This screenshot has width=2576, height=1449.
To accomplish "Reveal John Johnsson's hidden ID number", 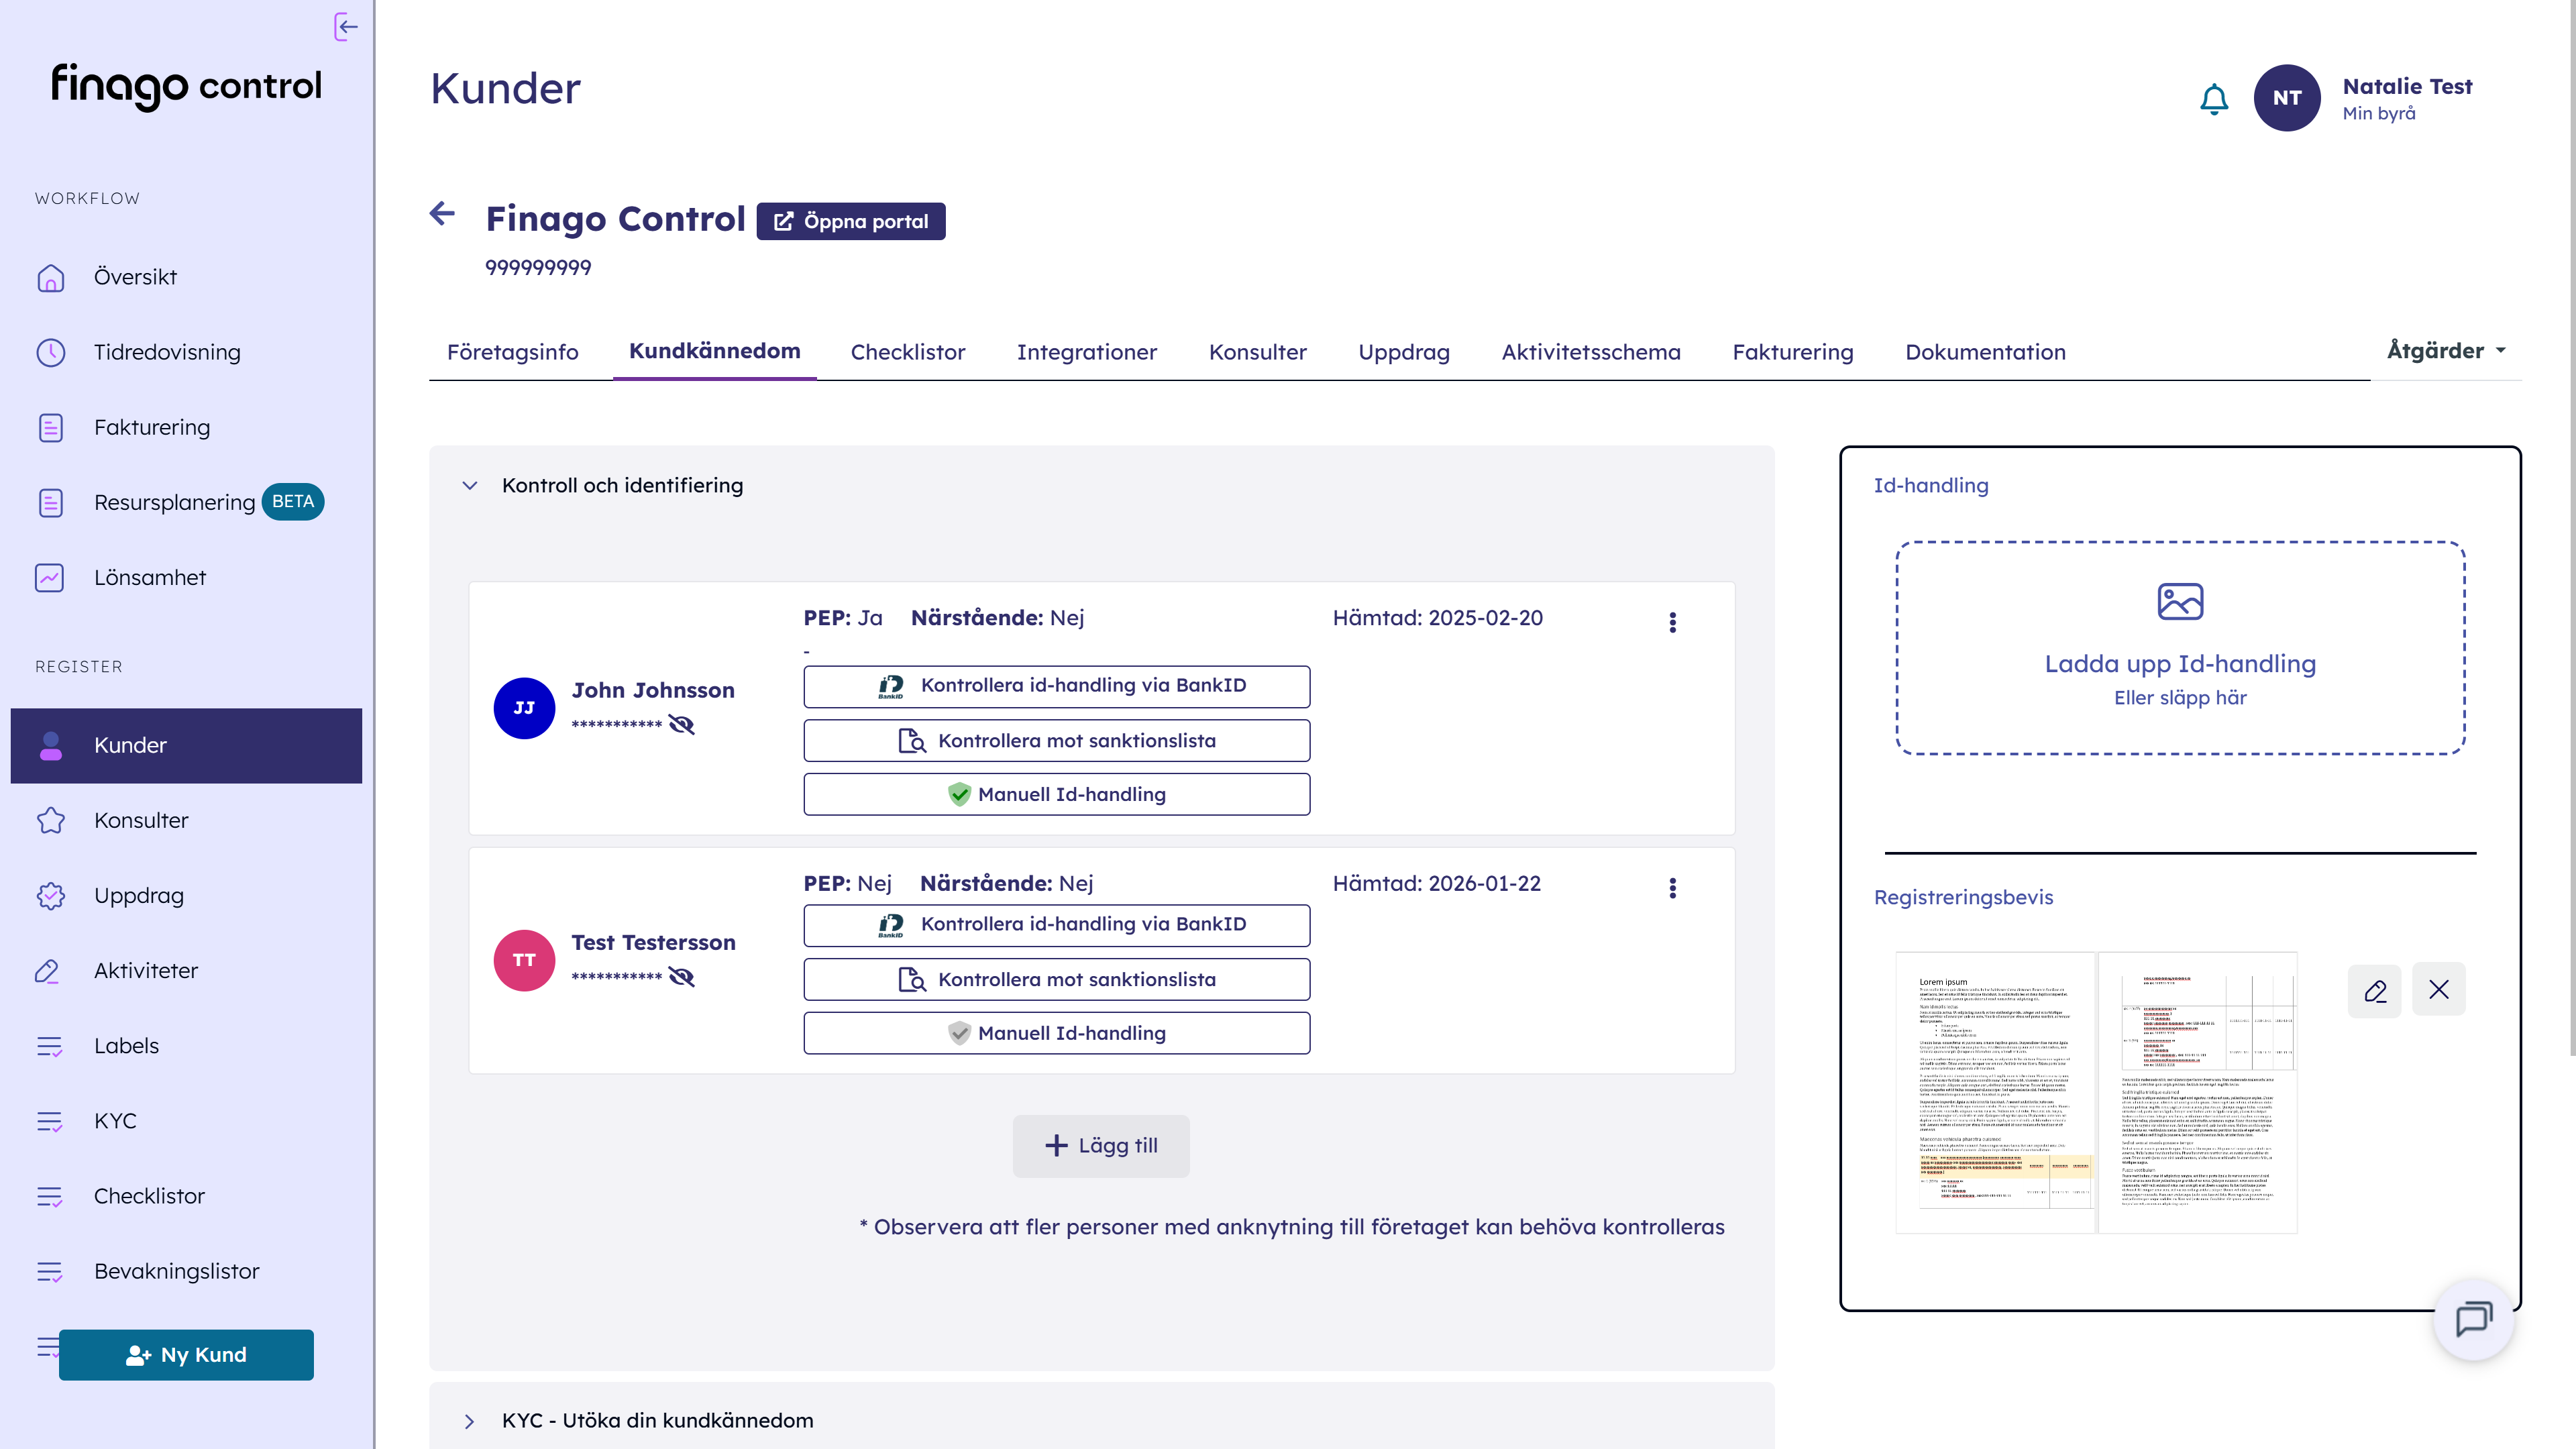I will (x=682, y=724).
